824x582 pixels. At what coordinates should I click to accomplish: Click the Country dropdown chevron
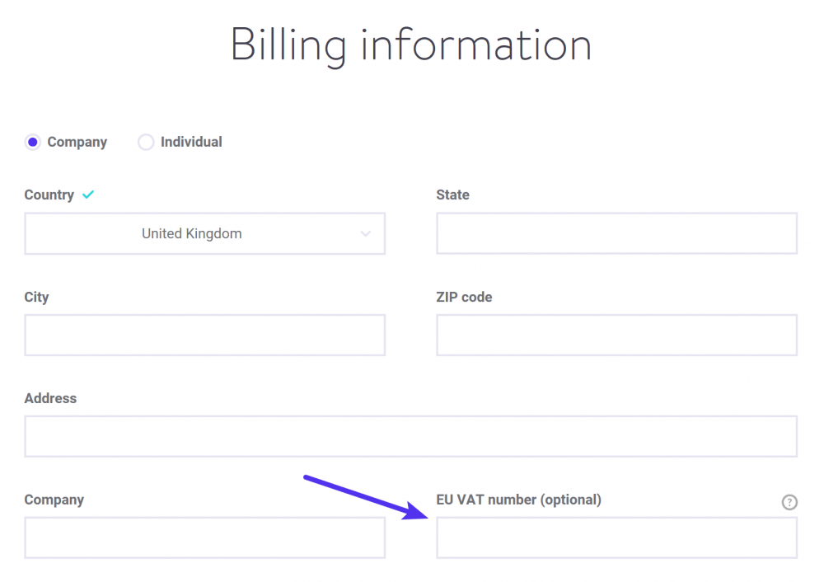(366, 234)
